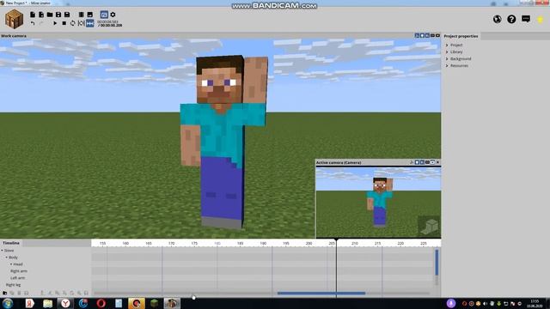
Task: Close the Active camera window
Action: pos(437,162)
